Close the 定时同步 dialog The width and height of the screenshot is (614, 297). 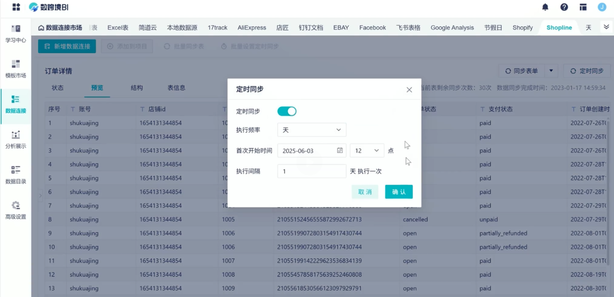409,89
